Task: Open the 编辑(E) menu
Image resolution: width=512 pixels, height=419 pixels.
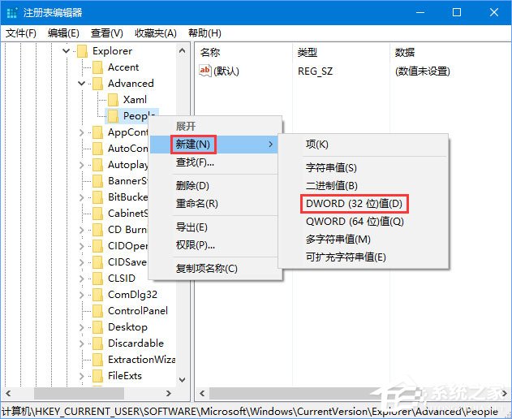Action: coord(63,32)
